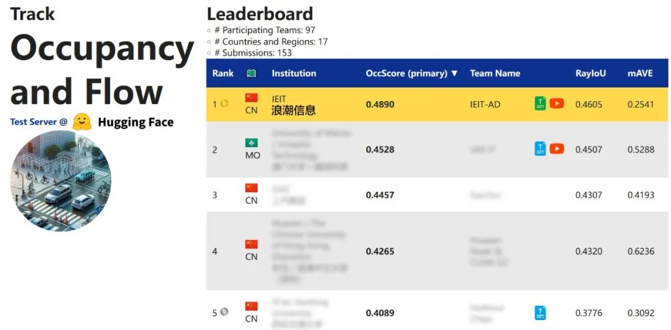The image size is (671, 330).
Task: Sort by the mAVE column header
Action: click(x=640, y=73)
